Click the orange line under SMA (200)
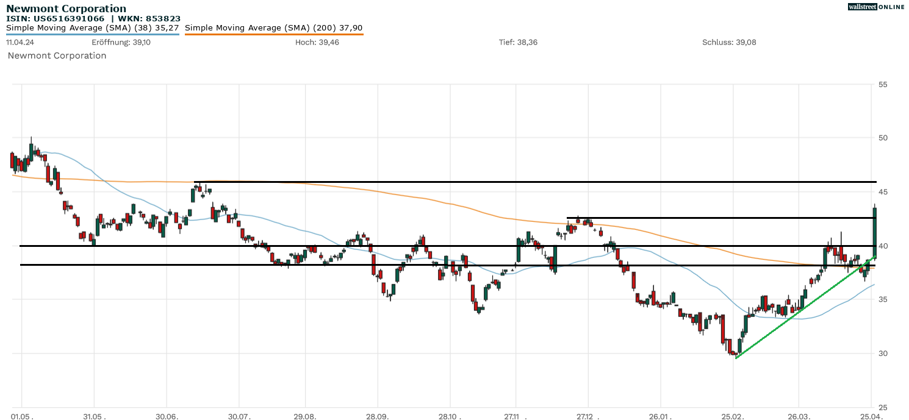909x420 pixels. [273, 35]
